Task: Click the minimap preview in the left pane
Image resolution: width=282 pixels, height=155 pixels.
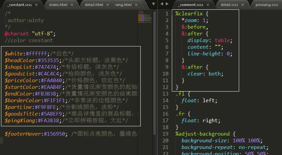Action: pyautogui.click(x=145, y=17)
